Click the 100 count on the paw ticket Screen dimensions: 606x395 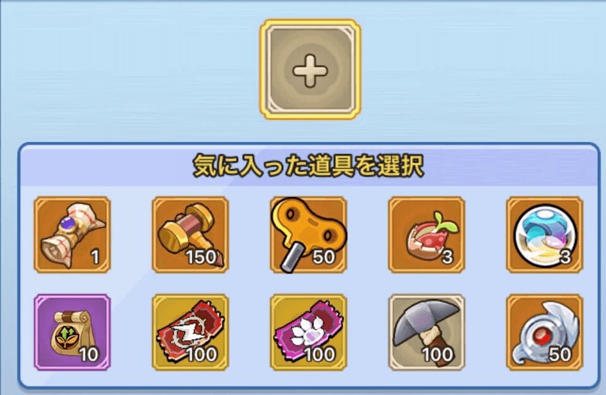(320, 355)
